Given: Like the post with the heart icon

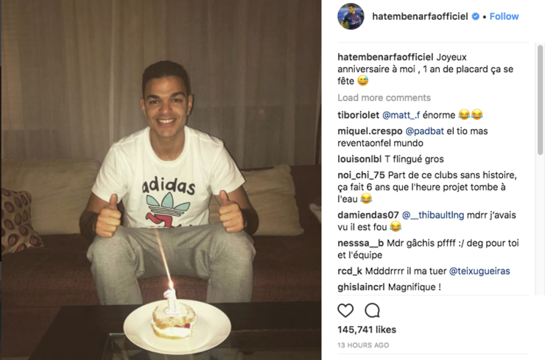Looking at the screenshot, I should [x=345, y=311].
